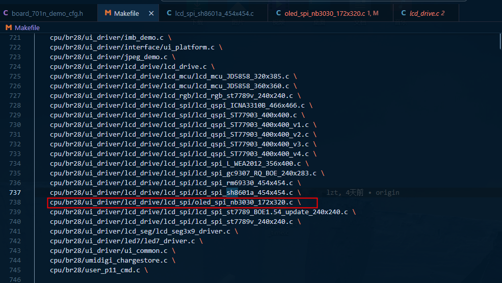Click user_p11_cmd.c line
The image size is (502, 283).
point(98,270)
